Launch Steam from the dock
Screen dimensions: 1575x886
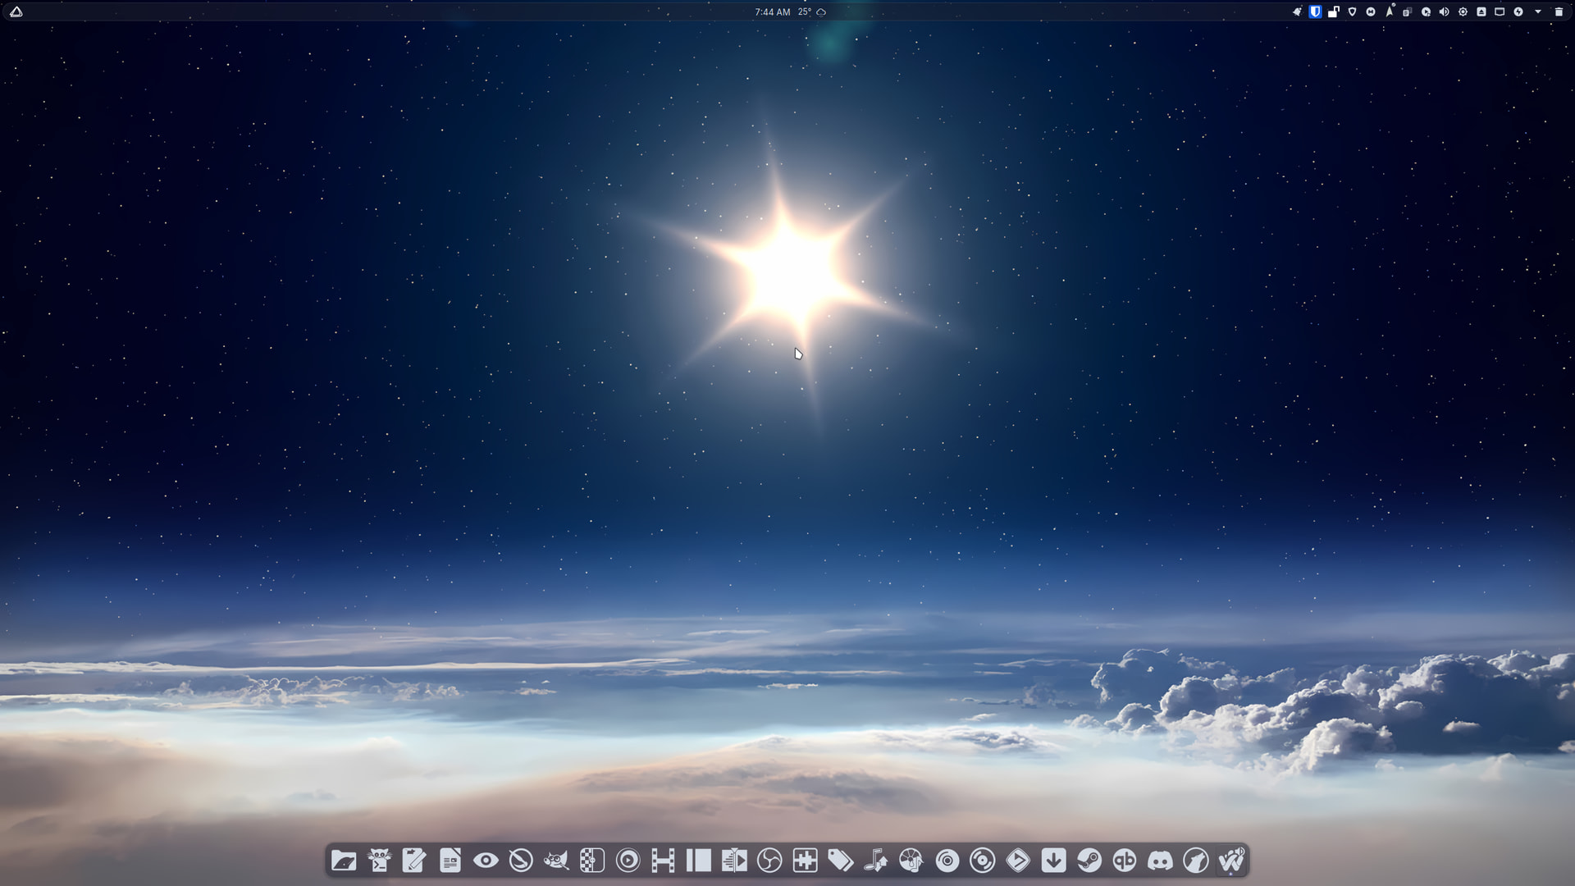(1089, 861)
